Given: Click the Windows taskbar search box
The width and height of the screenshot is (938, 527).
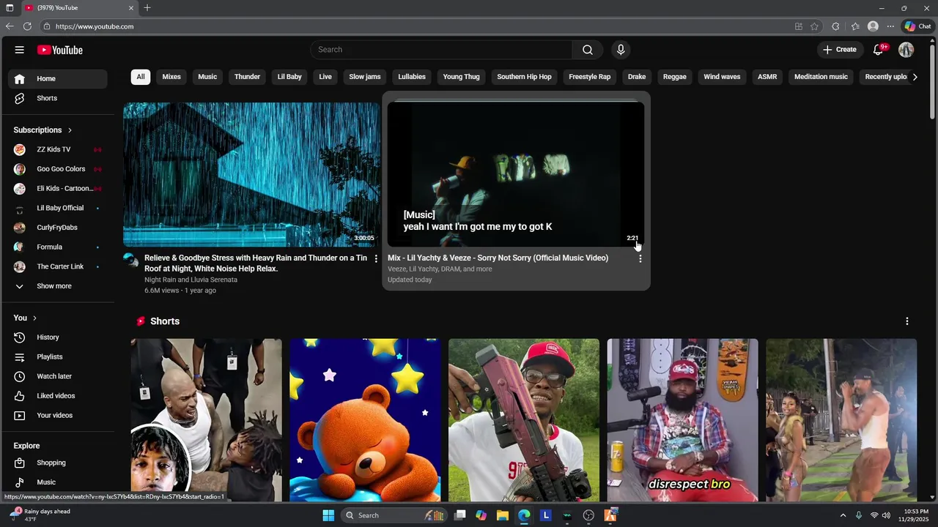Looking at the screenshot, I should point(393,515).
